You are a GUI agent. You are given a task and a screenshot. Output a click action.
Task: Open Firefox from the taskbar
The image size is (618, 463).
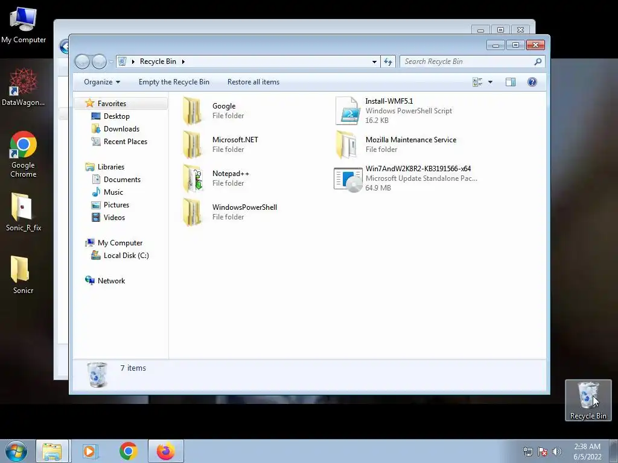click(165, 451)
